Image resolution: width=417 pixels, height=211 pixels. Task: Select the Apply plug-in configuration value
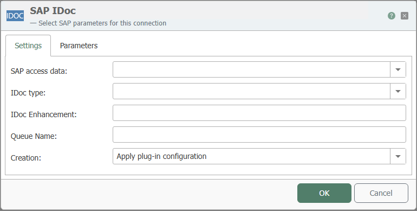pos(161,156)
